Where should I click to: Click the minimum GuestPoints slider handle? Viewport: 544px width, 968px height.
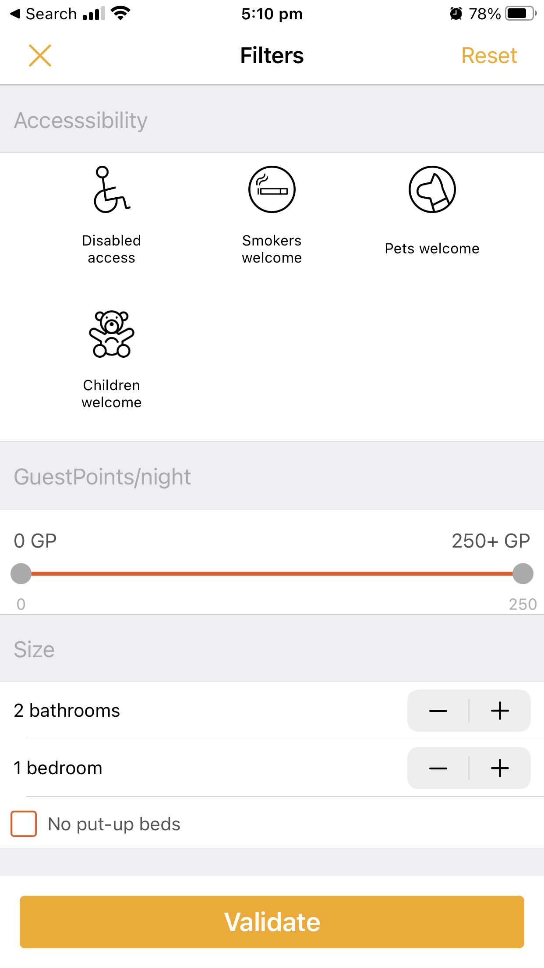point(21,573)
